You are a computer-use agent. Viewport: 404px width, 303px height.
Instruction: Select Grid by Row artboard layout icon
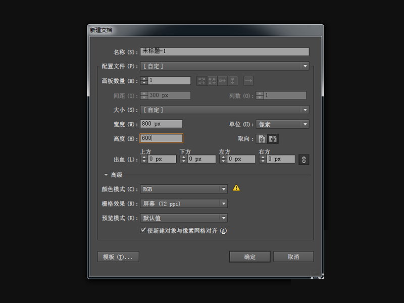pyautogui.click(x=201, y=81)
